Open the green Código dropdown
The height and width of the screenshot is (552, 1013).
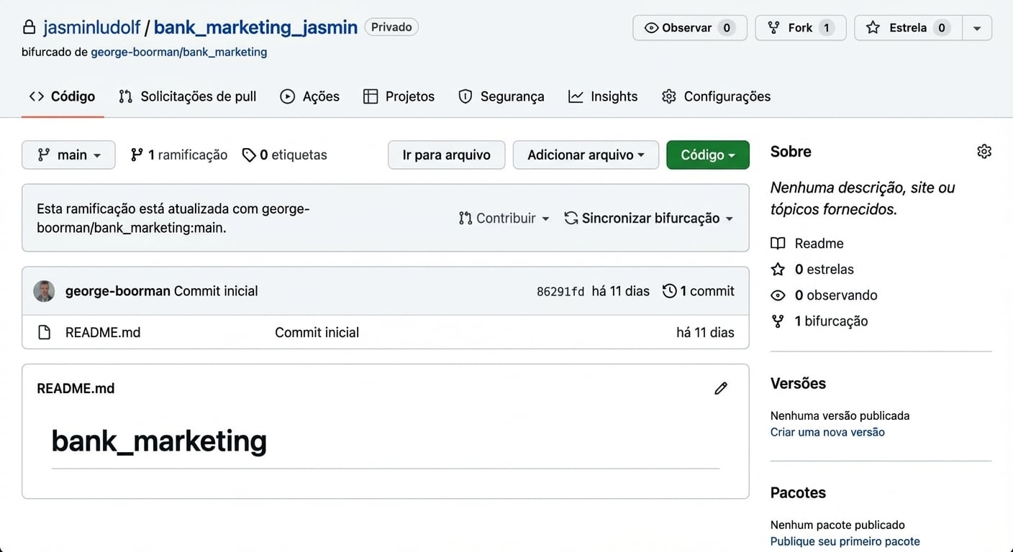point(708,155)
